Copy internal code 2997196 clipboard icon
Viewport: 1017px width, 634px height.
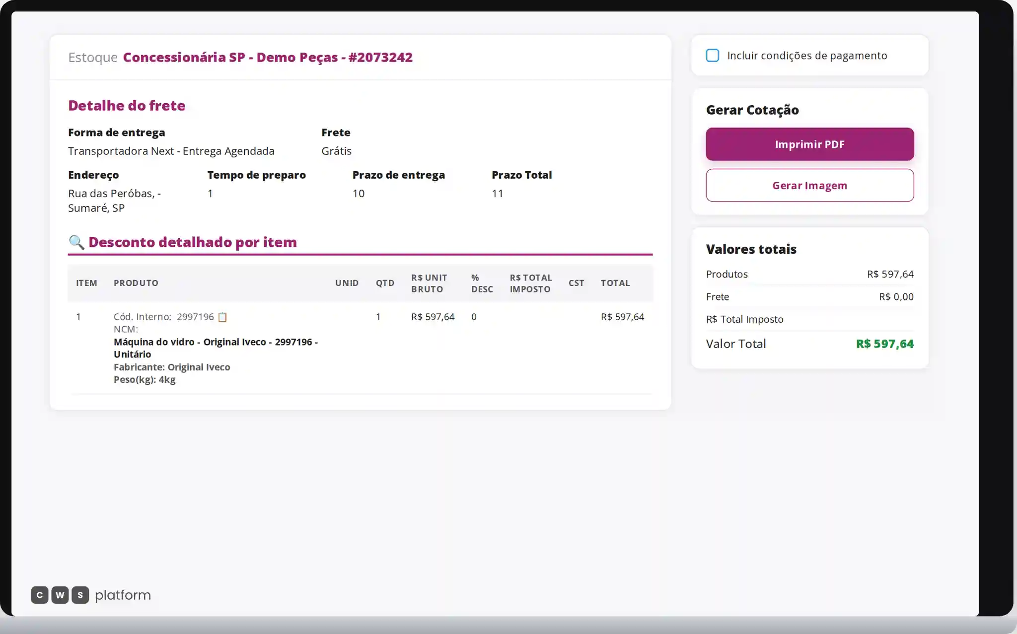point(222,317)
